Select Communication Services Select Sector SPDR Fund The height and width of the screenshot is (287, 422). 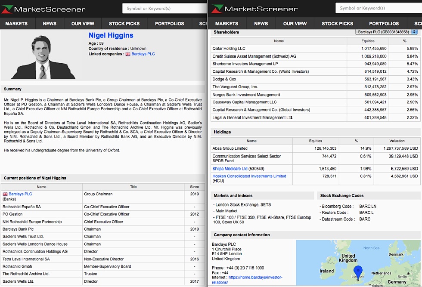pyautogui.click(x=315, y=158)
